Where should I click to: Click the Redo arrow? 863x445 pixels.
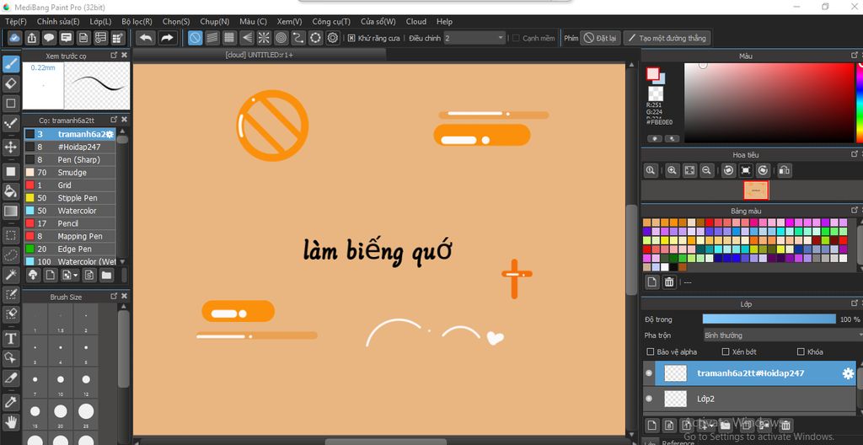(x=167, y=38)
